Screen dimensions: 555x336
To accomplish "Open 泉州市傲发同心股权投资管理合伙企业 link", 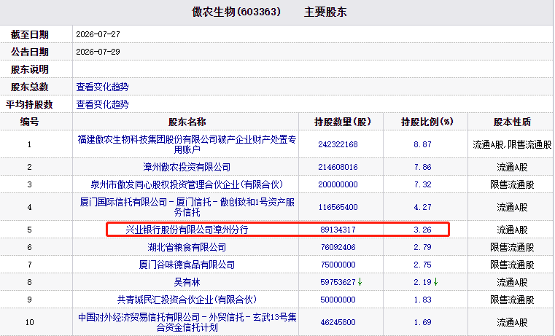I will (187, 184).
